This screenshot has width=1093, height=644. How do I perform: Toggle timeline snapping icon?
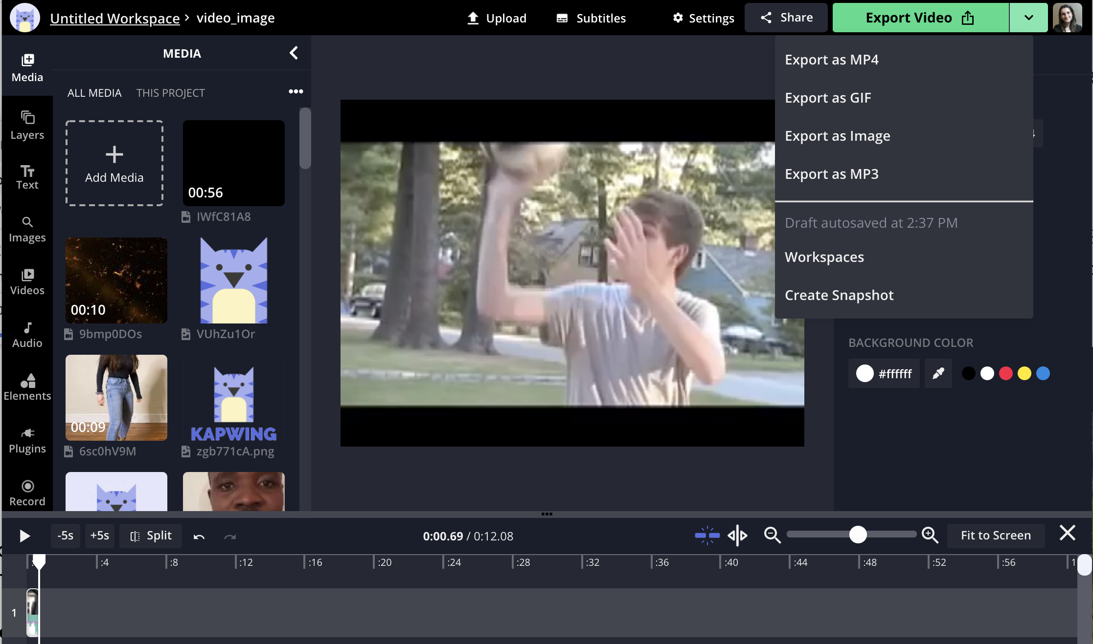[x=707, y=536]
